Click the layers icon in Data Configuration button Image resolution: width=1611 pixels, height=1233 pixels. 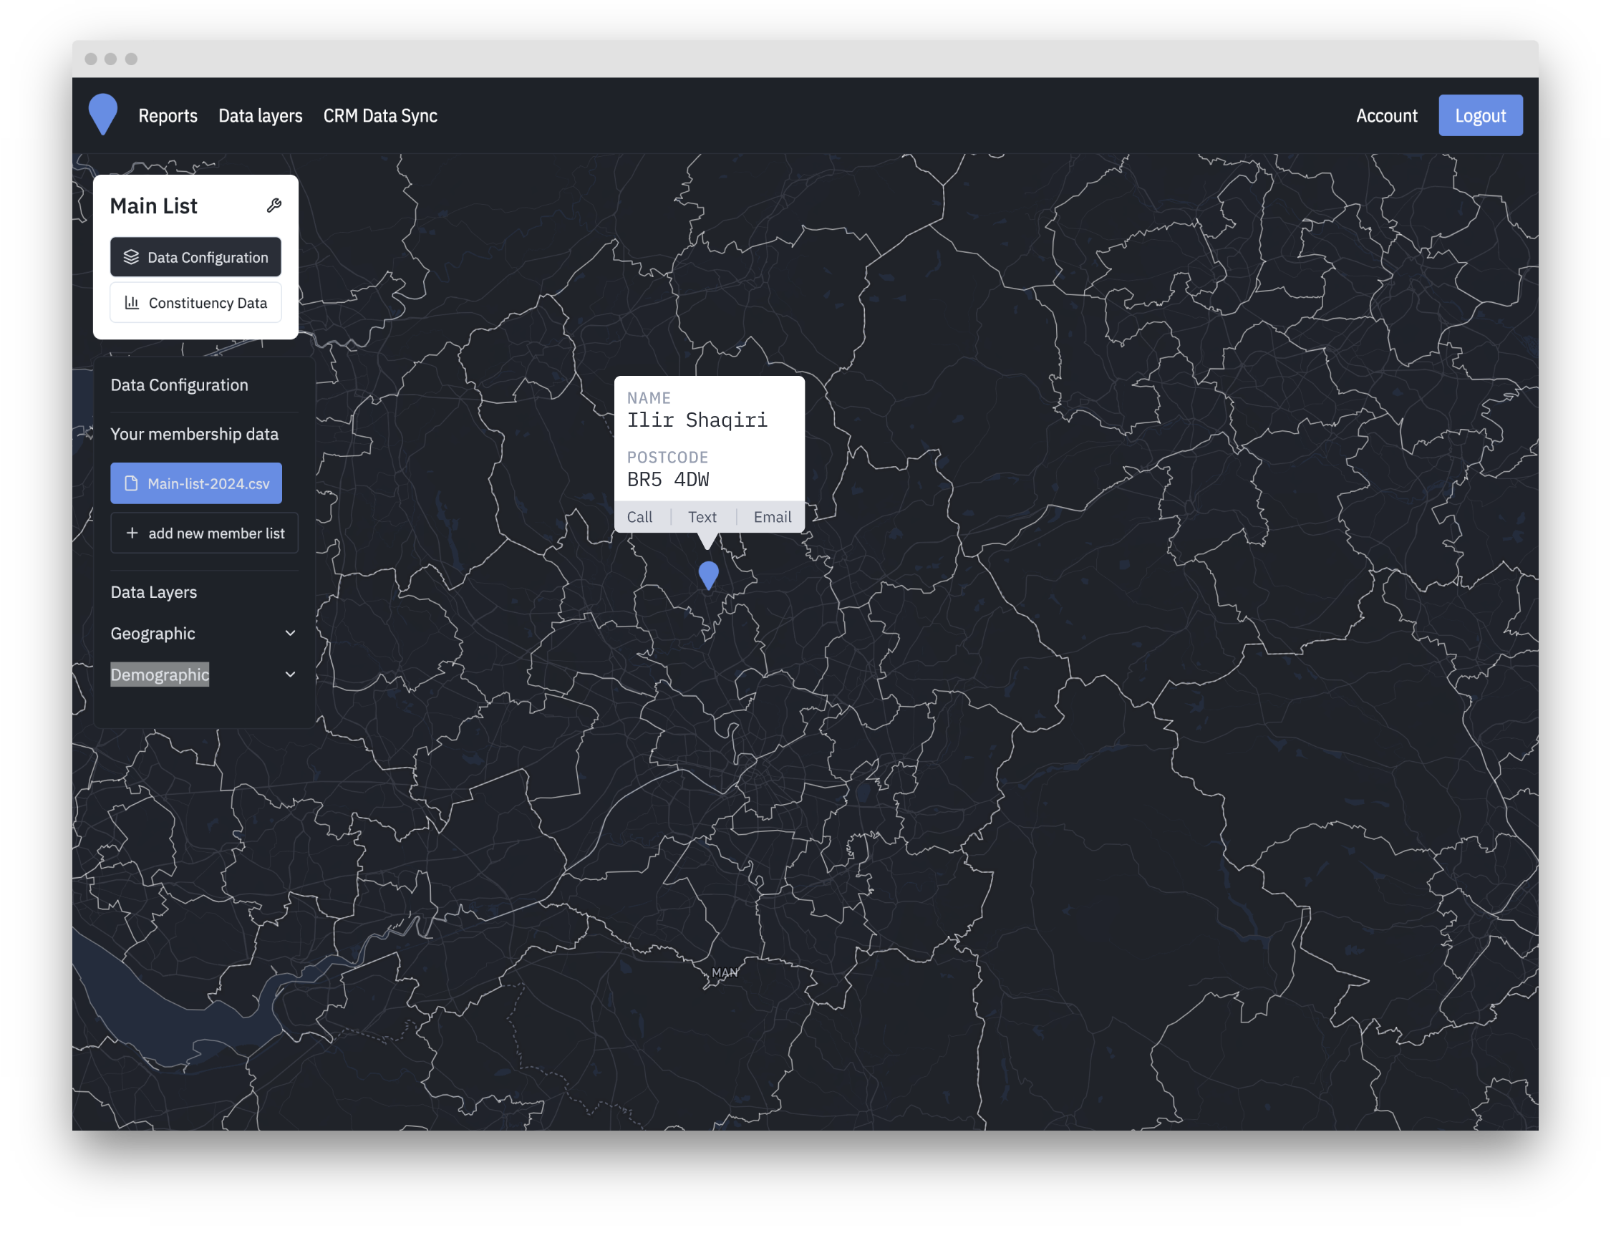coord(131,257)
